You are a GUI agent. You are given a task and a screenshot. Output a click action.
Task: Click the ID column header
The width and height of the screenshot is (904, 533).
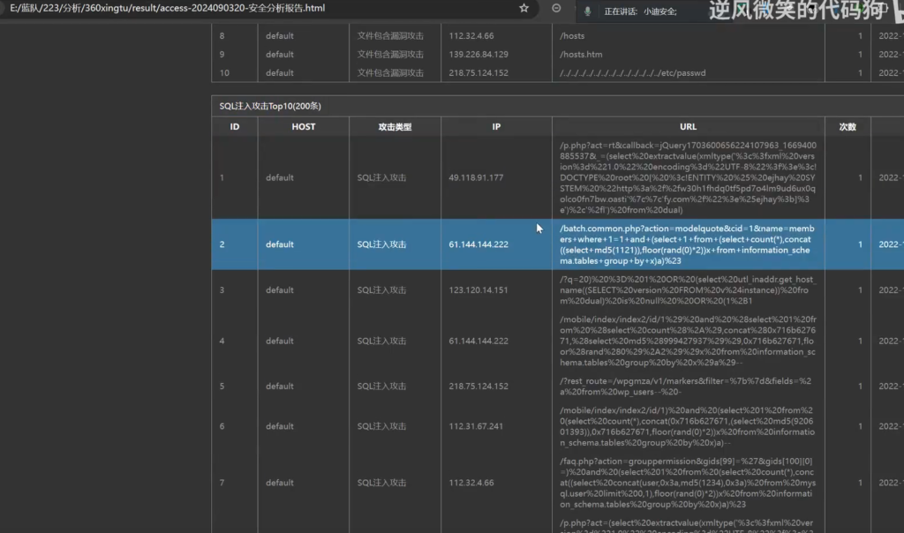[235, 127]
